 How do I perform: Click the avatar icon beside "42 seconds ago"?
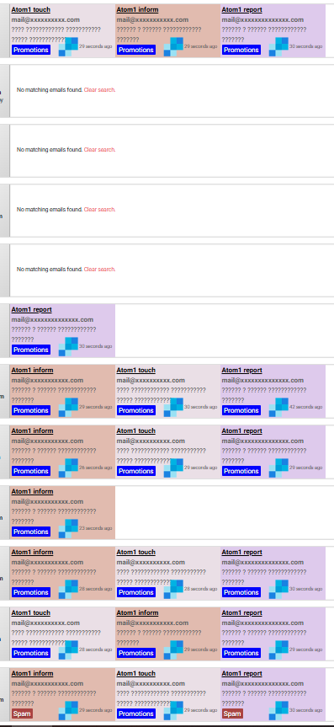pos(278,407)
